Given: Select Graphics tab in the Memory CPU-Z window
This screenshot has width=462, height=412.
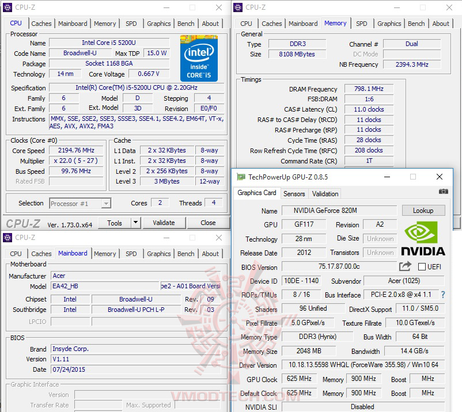Looking at the screenshot, I should tap(389, 24).
